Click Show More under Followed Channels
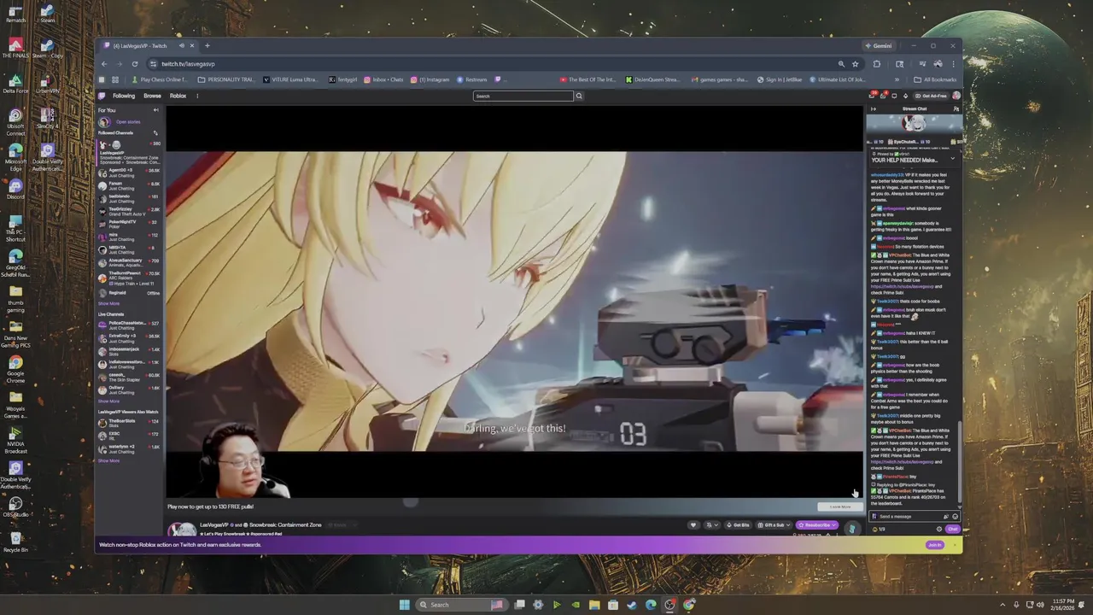This screenshot has width=1093, height=615. (x=108, y=303)
